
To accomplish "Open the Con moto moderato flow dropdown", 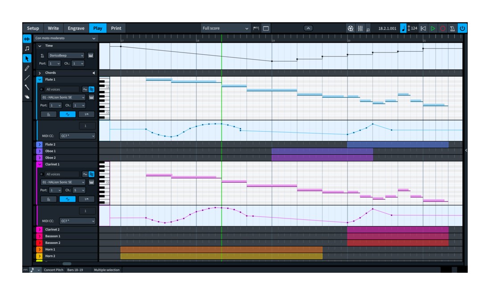I will coord(65,38).
